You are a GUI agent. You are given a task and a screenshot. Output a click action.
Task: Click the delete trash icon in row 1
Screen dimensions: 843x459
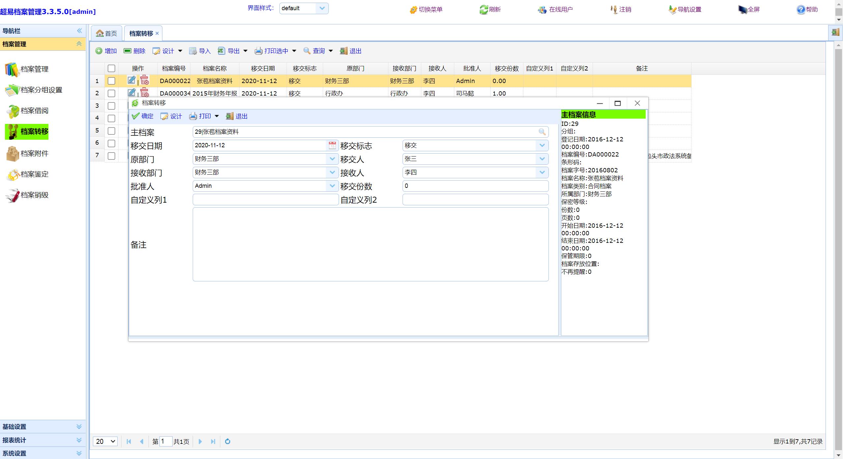point(144,80)
